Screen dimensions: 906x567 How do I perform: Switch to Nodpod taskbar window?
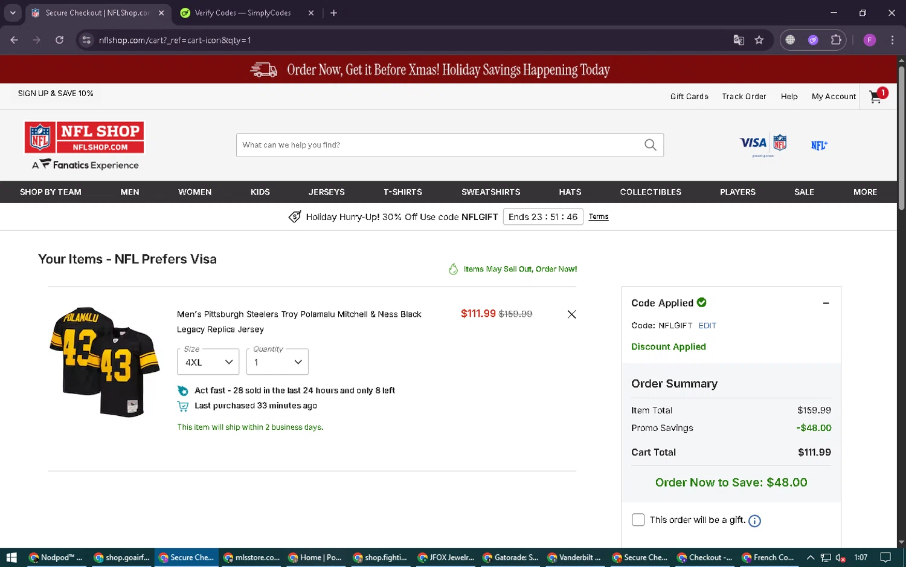56,557
